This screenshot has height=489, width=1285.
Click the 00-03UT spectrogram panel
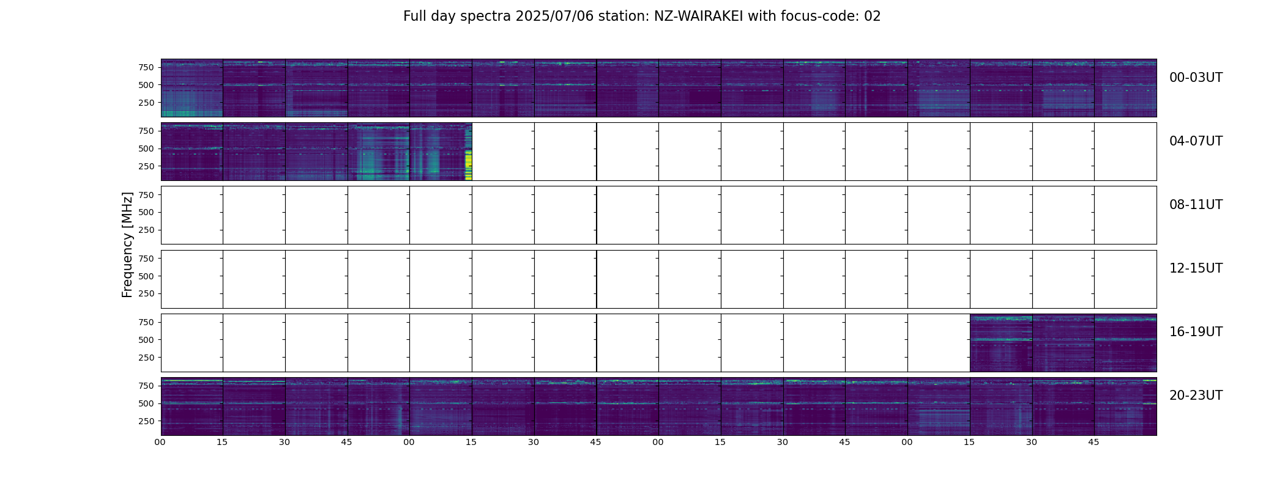pyautogui.click(x=658, y=88)
